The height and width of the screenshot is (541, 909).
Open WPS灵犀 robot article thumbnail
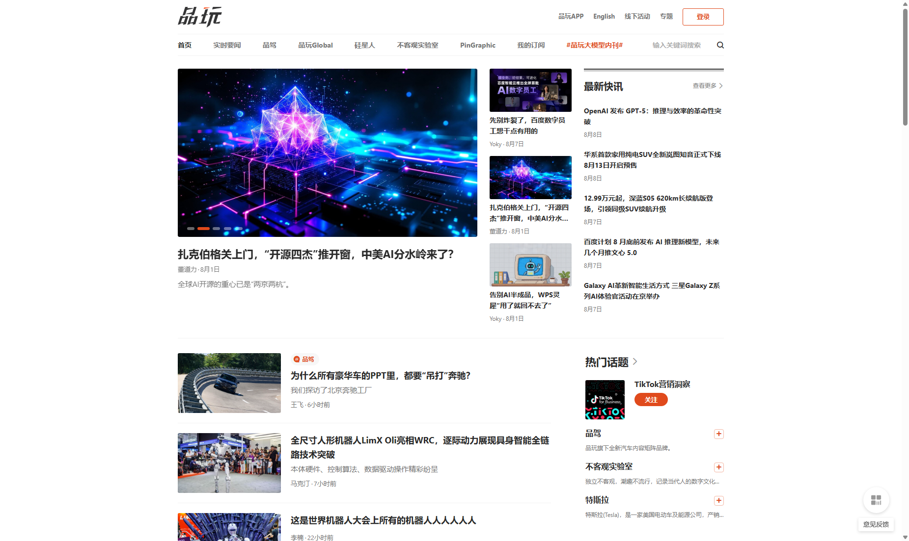(x=530, y=265)
